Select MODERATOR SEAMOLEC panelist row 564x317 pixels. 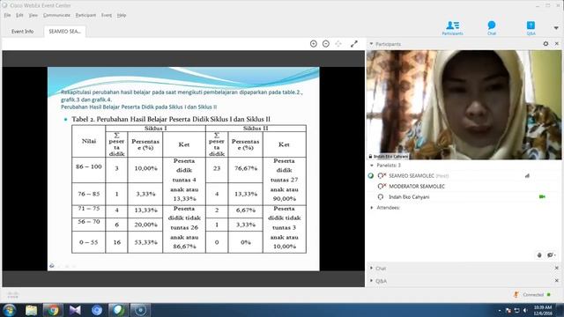coord(464,186)
